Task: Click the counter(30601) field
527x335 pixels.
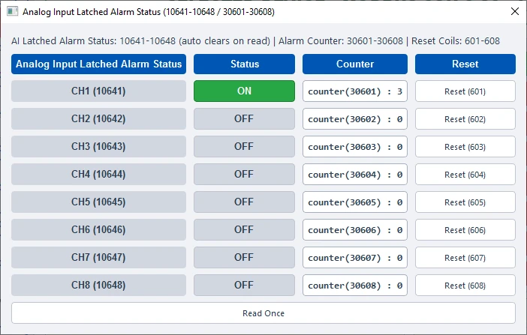Action: click(x=355, y=91)
